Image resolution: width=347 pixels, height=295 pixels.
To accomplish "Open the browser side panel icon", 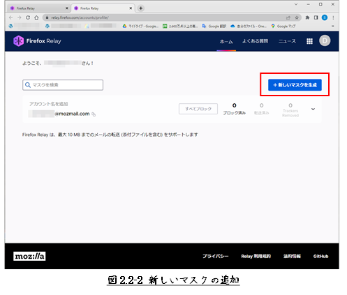I will pos(316,17).
